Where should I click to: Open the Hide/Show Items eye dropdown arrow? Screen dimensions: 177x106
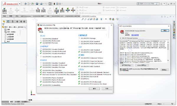click(108, 19)
